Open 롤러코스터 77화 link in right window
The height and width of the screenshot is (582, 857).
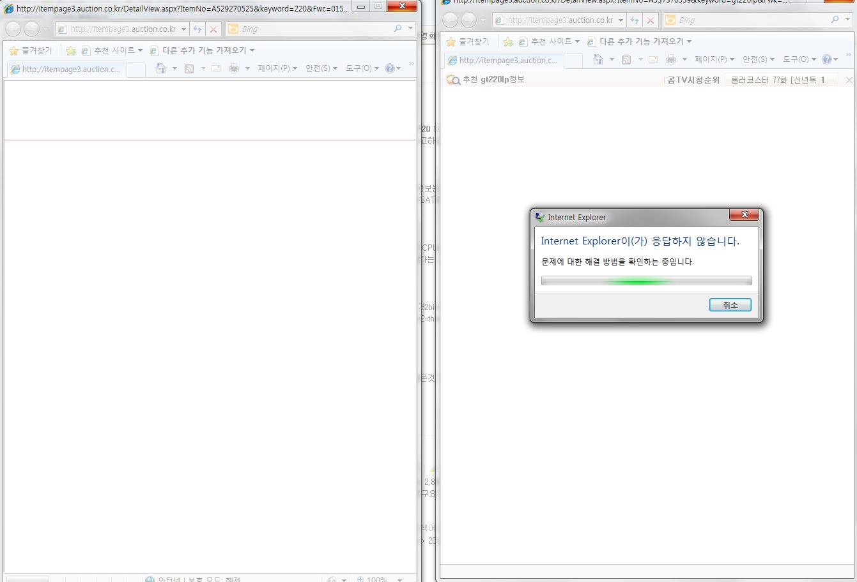click(778, 80)
